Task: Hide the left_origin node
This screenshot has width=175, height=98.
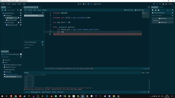Action: 21,18
